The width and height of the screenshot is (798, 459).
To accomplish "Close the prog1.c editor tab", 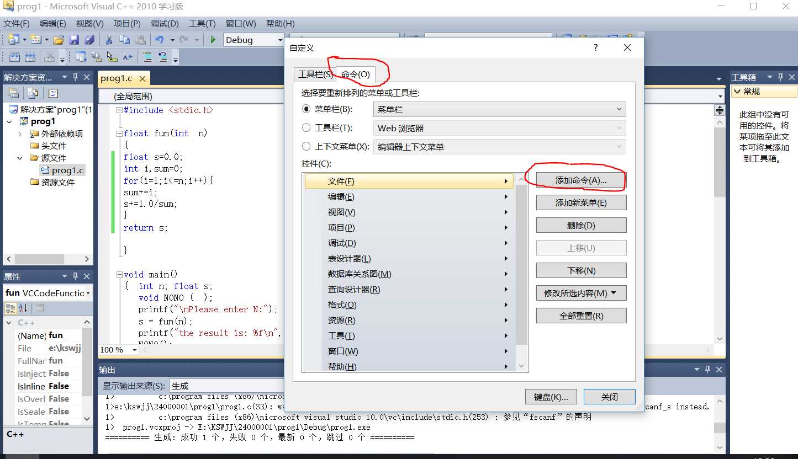I will pos(142,79).
